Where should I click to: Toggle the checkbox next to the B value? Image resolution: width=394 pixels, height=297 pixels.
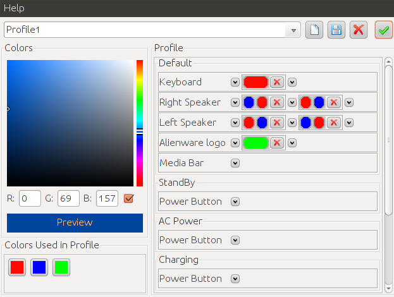(128, 198)
